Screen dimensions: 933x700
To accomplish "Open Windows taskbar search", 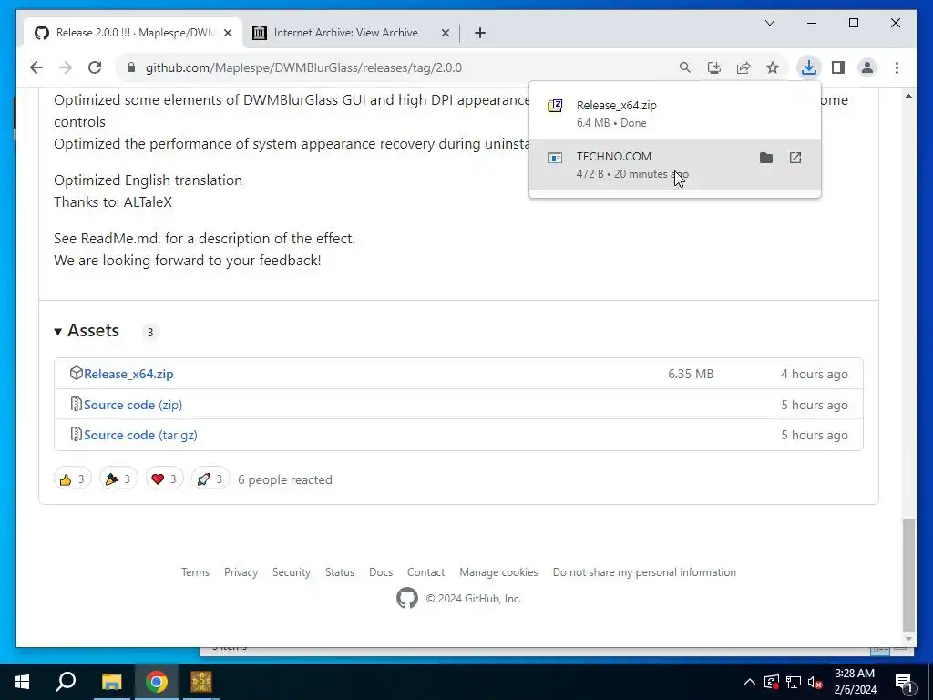I will point(66,682).
